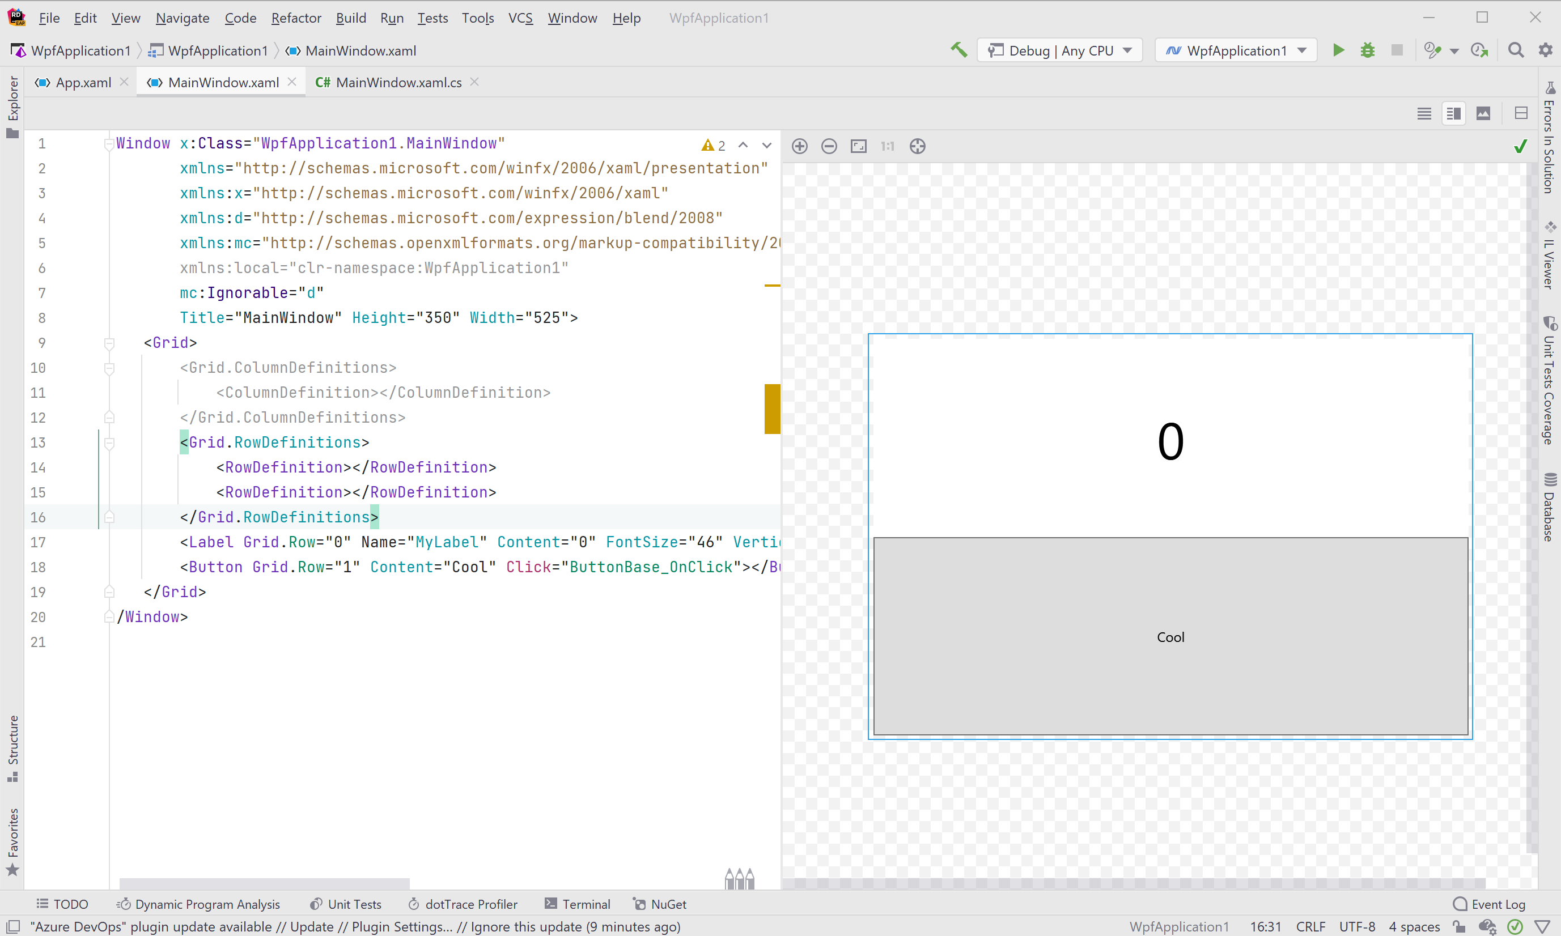Click the IL Viewer panel icon
The height and width of the screenshot is (936, 1561).
(1550, 245)
